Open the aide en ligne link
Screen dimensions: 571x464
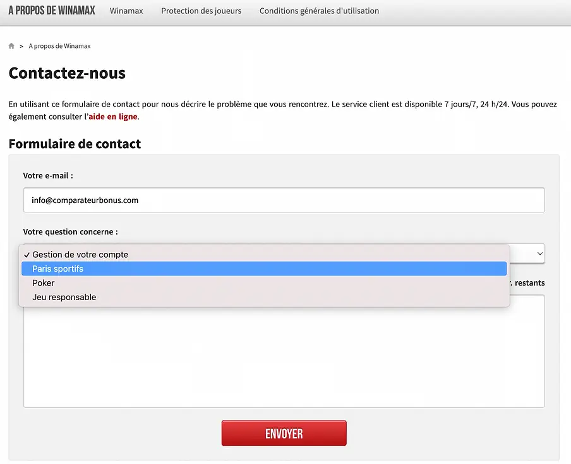coord(112,117)
